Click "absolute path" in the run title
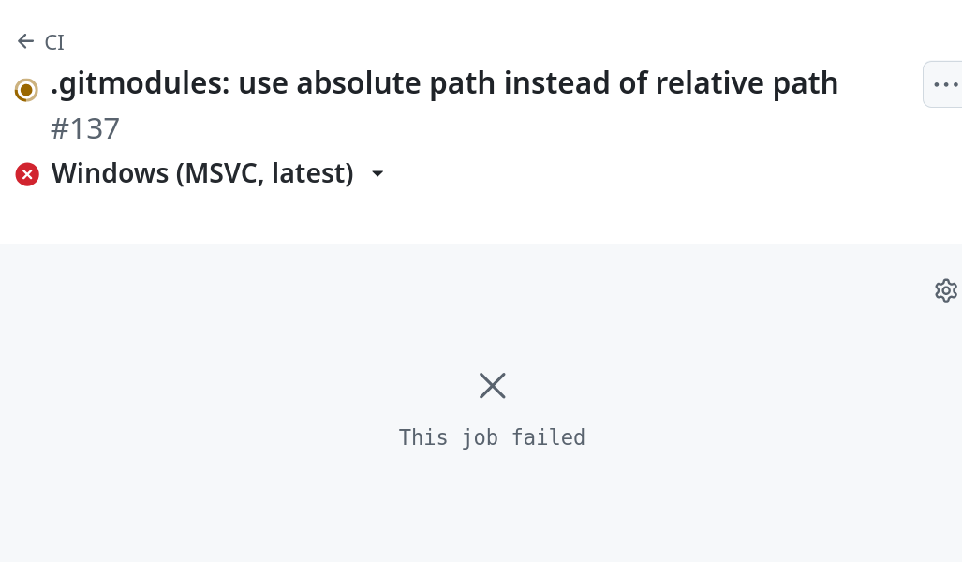This screenshot has width=962, height=562. 396,83
